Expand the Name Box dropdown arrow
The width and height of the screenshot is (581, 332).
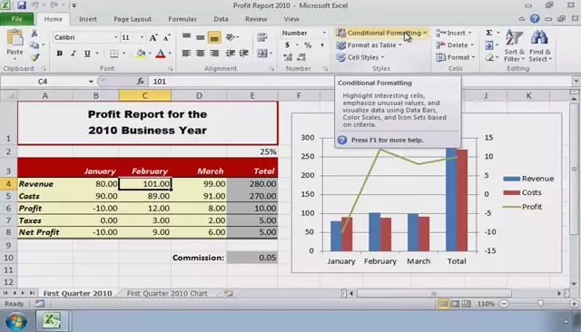(x=91, y=82)
